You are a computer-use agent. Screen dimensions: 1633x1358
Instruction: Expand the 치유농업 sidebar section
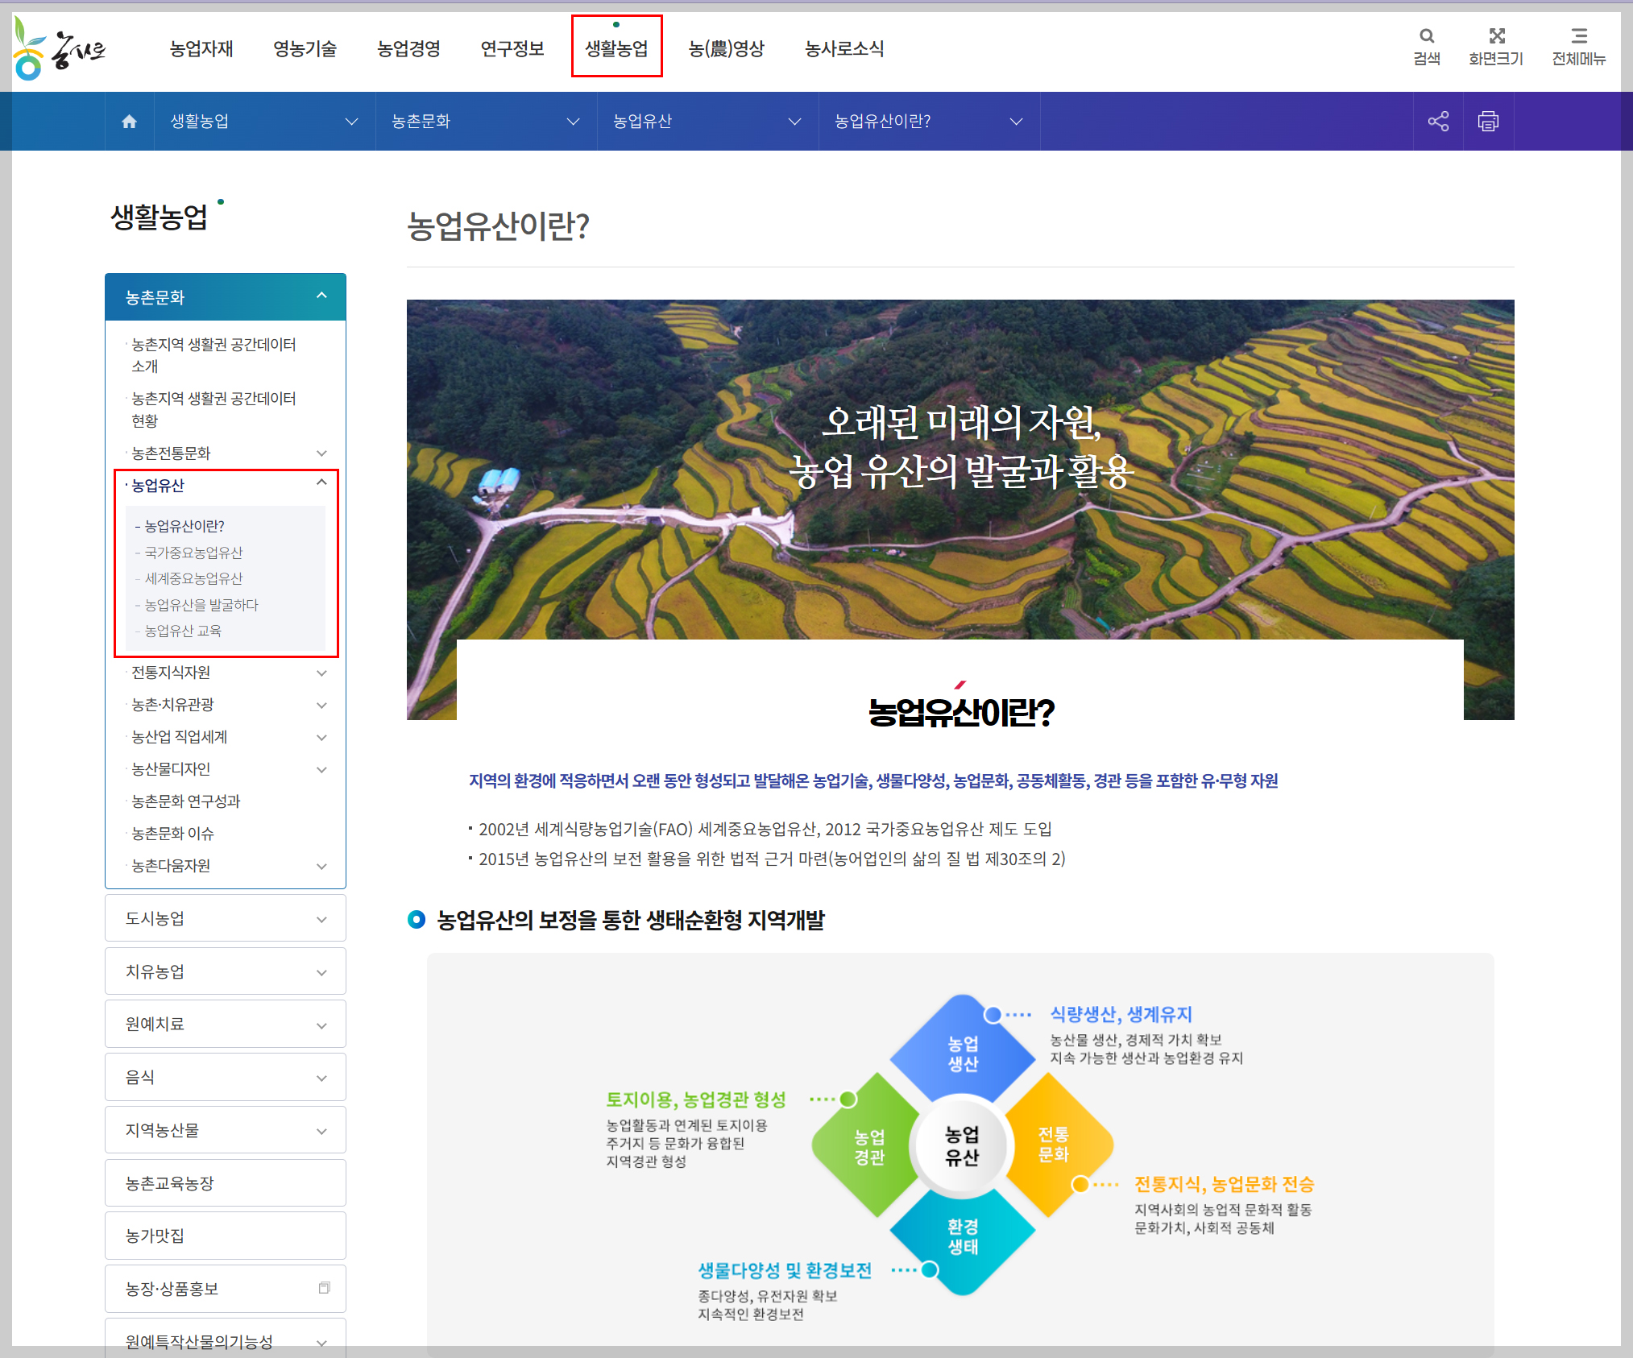(x=226, y=971)
